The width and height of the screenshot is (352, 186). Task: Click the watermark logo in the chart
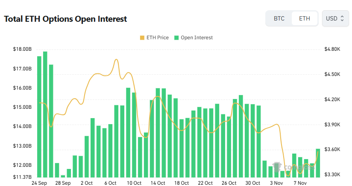(276, 167)
